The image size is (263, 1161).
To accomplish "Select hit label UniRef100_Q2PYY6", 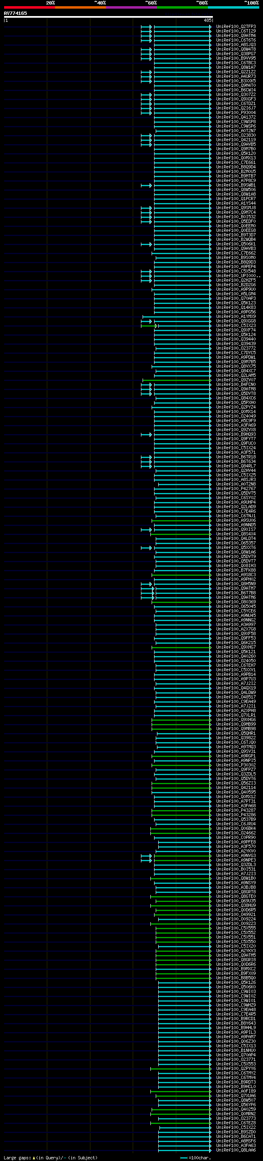I will click(236, 1069).
